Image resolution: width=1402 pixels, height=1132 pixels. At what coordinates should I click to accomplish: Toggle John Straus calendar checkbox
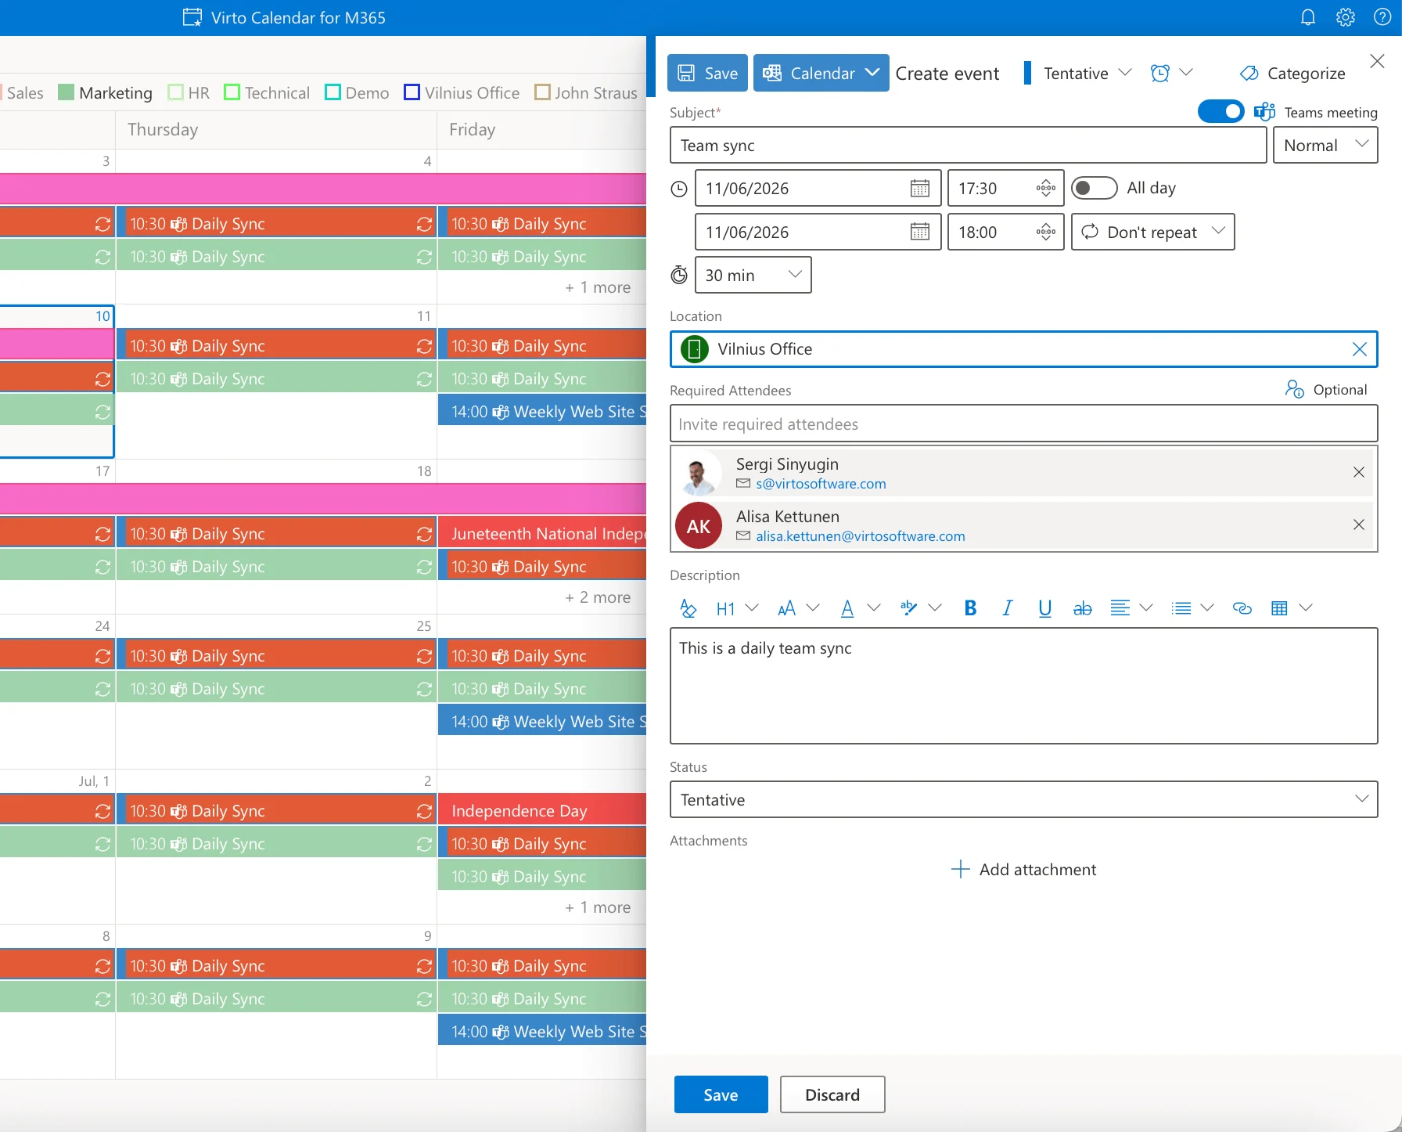pyautogui.click(x=542, y=92)
